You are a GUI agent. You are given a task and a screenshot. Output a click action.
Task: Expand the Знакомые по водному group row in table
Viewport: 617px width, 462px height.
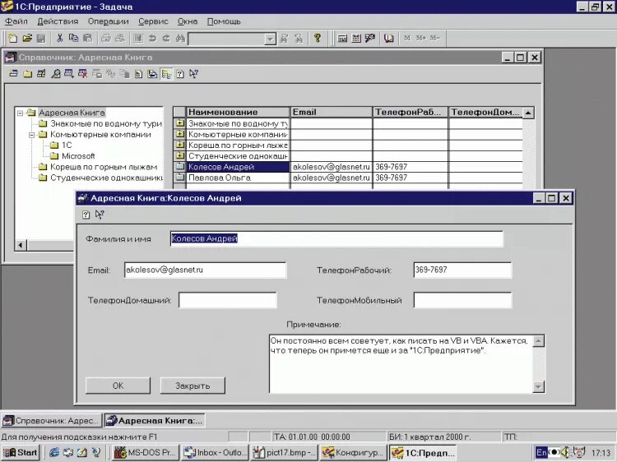(180, 123)
